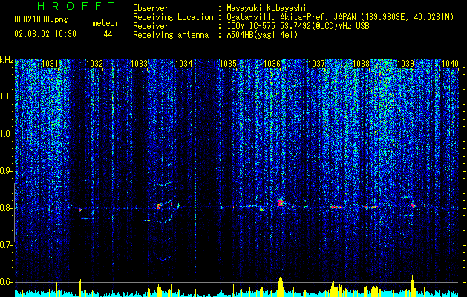Click the 0.9 frequency axis label
467x297 pixels.
(7, 171)
